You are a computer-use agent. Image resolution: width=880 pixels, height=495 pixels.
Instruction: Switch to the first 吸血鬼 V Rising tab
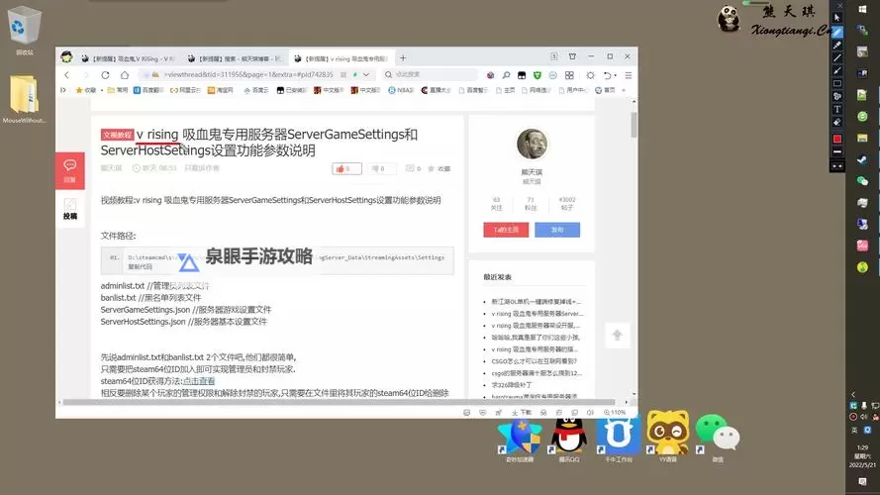[x=128, y=58]
